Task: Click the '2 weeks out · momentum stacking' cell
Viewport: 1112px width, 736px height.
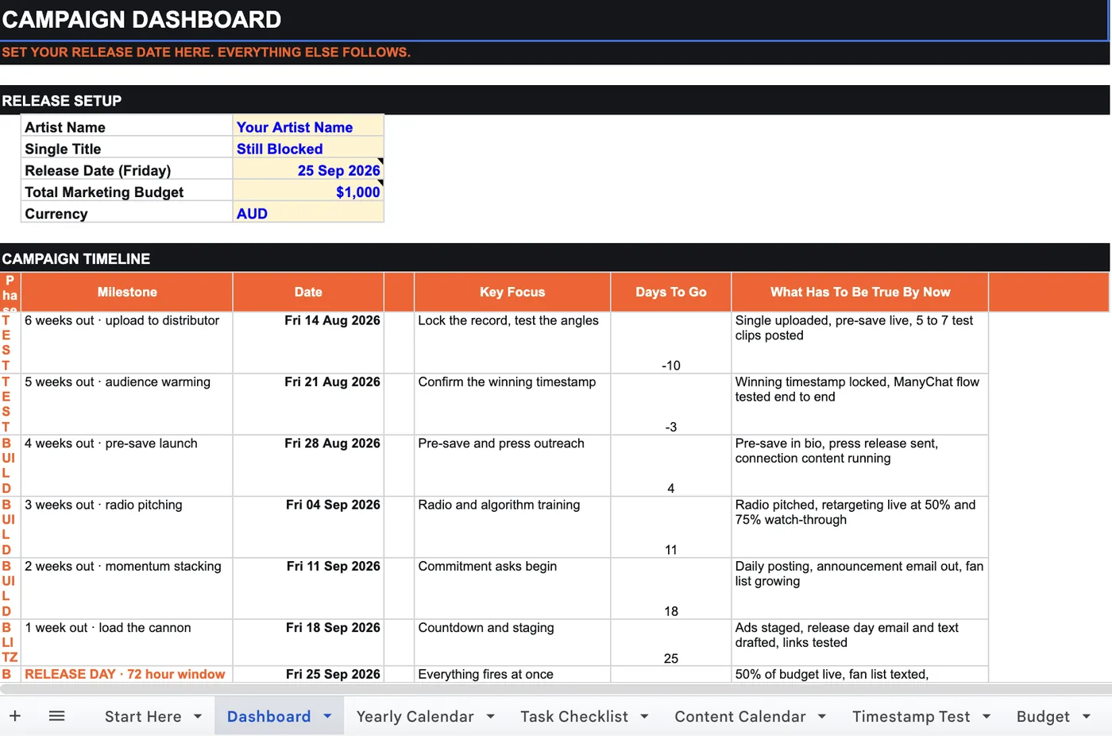Action: (127, 588)
